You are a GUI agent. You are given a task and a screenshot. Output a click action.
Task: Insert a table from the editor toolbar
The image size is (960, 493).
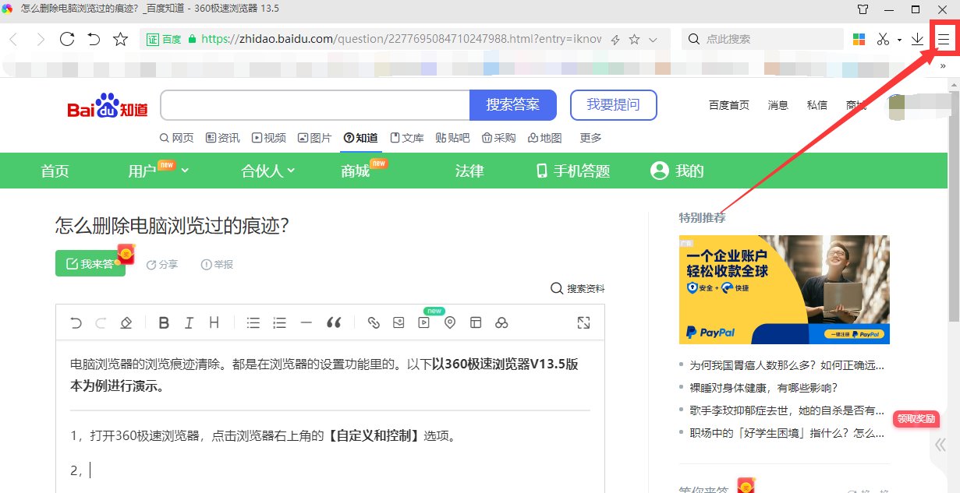coord(476,322)
